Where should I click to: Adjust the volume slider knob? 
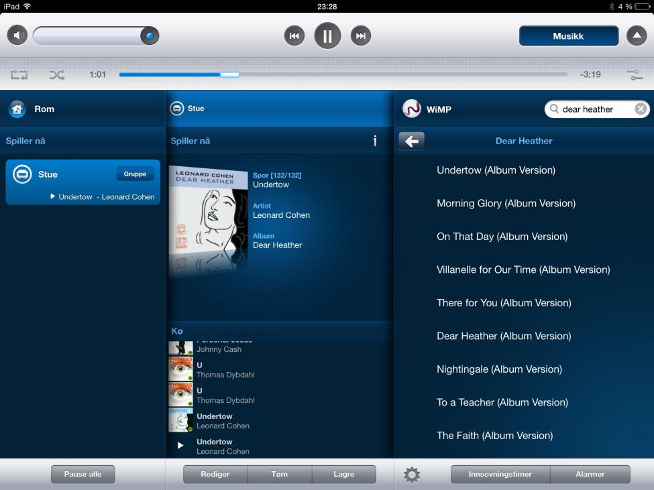pyautogui.click(x=150, y=36)
